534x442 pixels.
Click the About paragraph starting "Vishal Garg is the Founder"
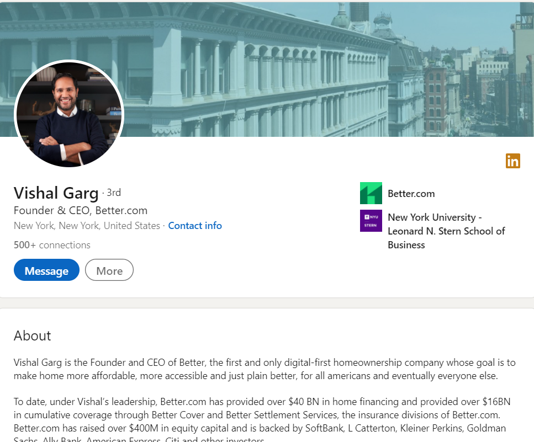pos(265,369)
